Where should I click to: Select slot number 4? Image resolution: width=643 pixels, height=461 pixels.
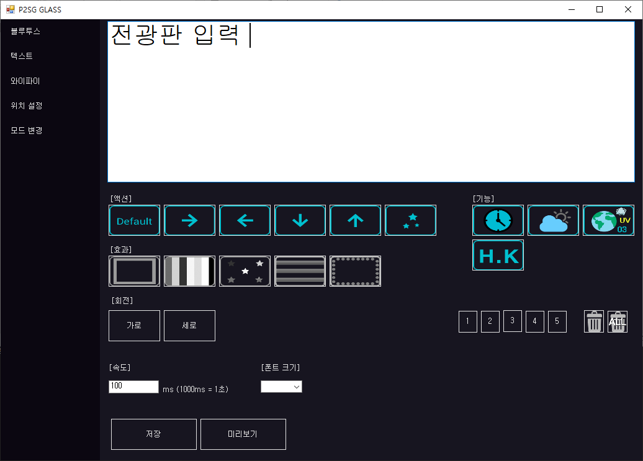(535, 321)
